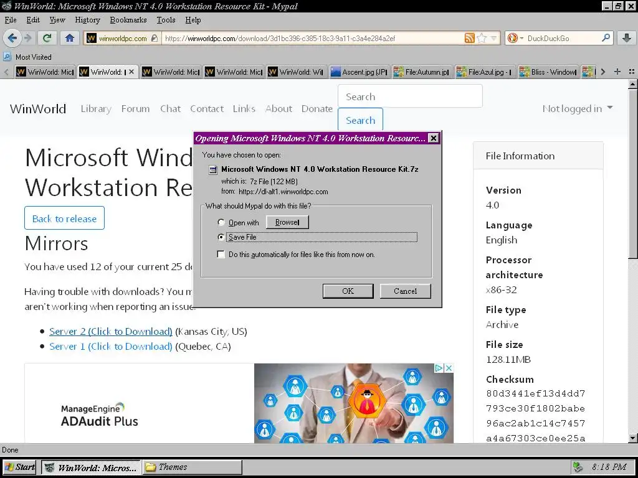The image size is (638, 478).
Task: Click the page scrollbar down arrow
Action: point(632,438)
